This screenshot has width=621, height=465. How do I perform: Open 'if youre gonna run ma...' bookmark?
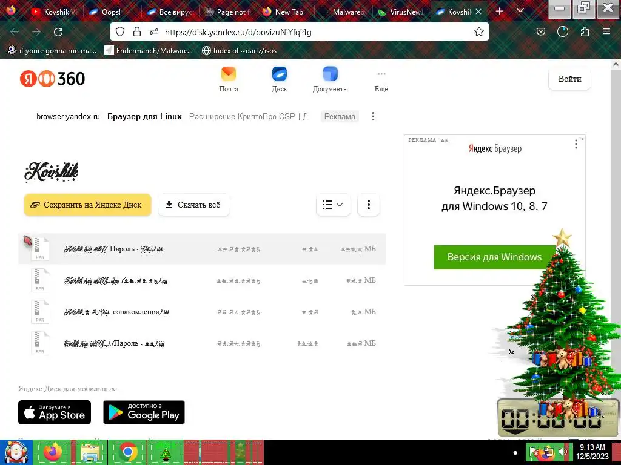coord(52,51)
